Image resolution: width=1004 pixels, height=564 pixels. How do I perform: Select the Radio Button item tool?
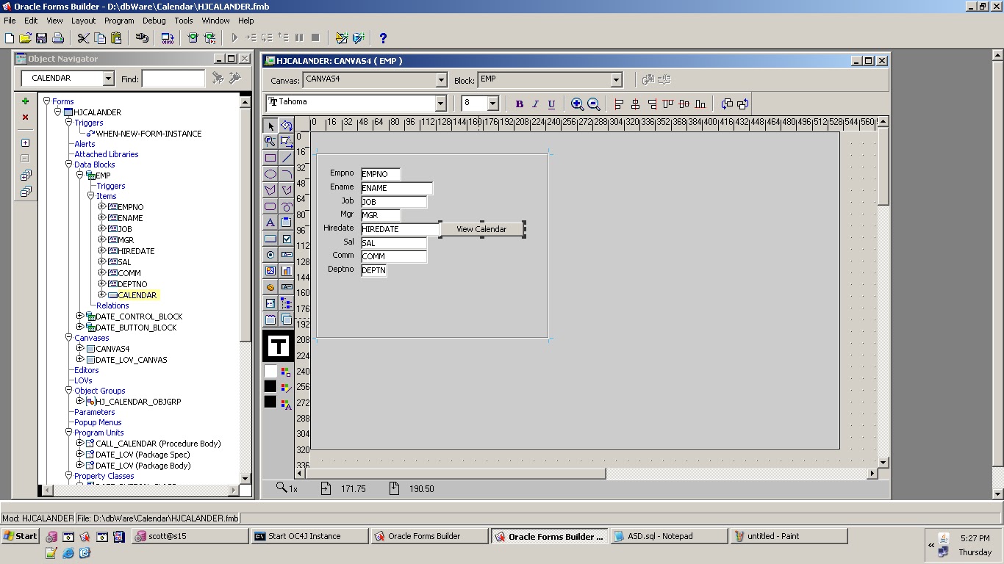(270, 256)
